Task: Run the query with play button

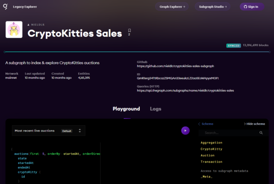Action: click(185, 131)
